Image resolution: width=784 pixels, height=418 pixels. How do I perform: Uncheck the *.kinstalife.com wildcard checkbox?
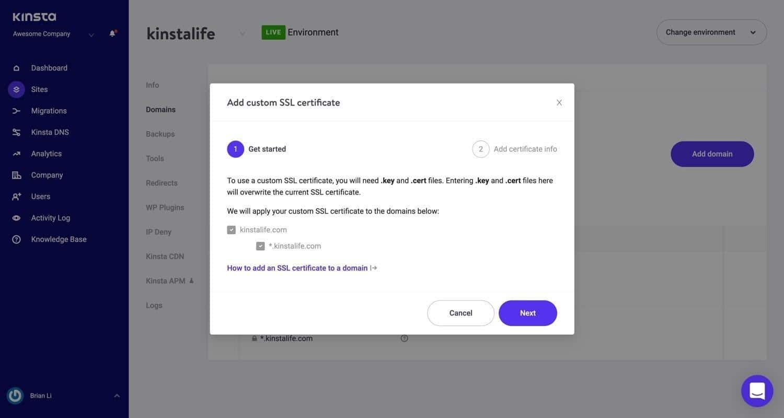260,246
